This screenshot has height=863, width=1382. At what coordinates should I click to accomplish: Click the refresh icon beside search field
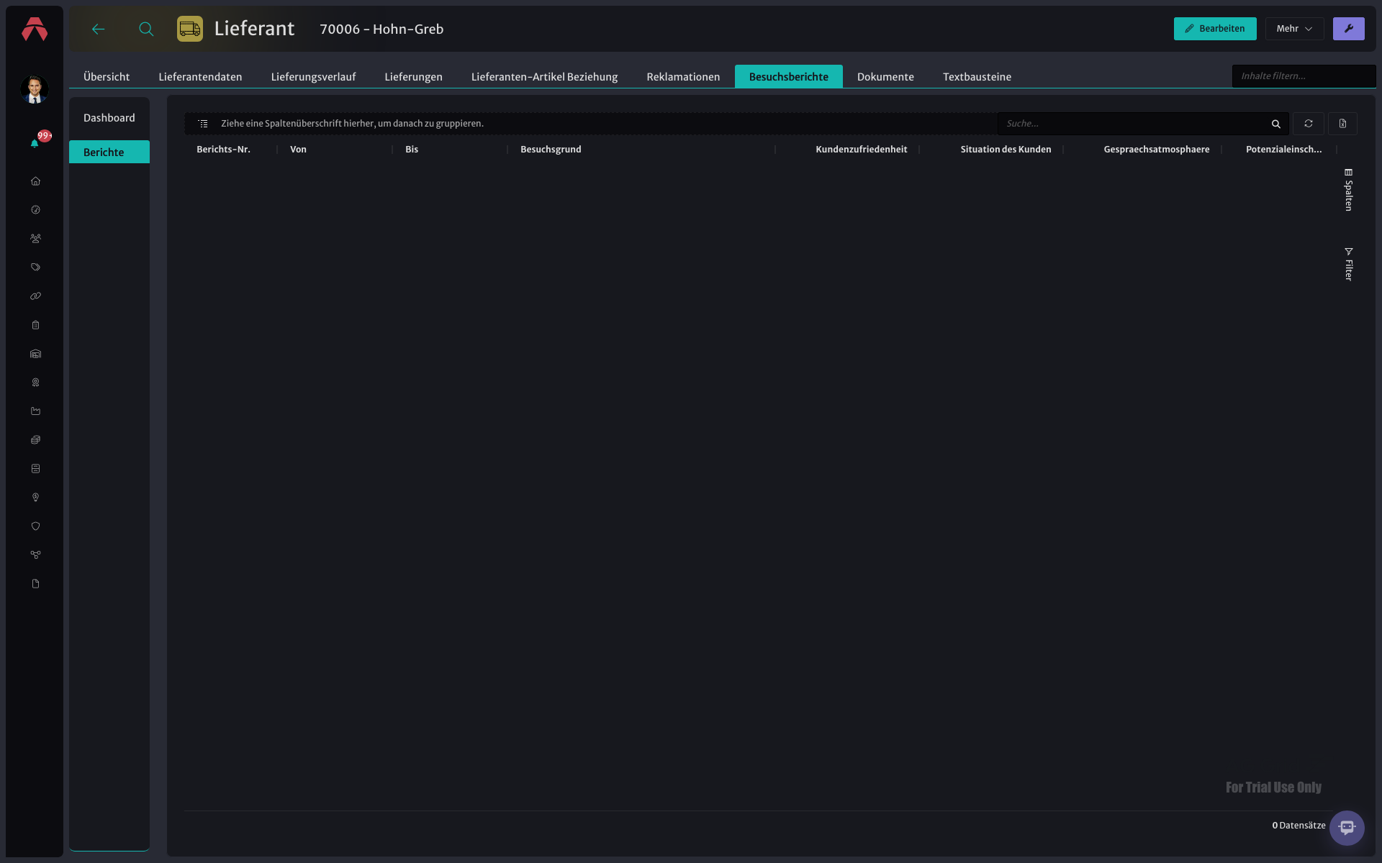click(1309, 124)
